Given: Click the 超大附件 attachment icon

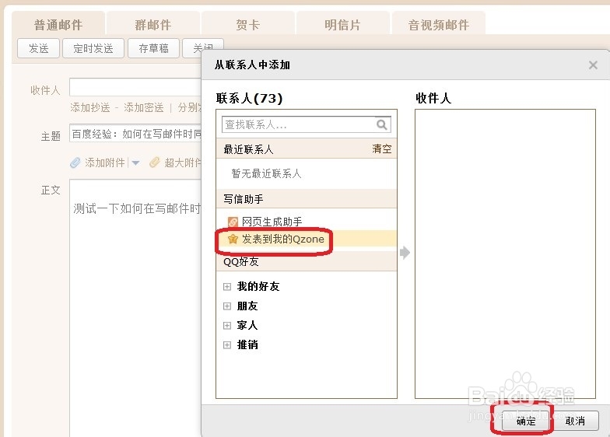Looking at the screenshot, I should (154, 163).
